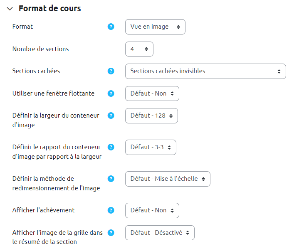This screenshot has height=251, width=294.
Task: Click help icon for Sections cachées
Action: [111, 71]
